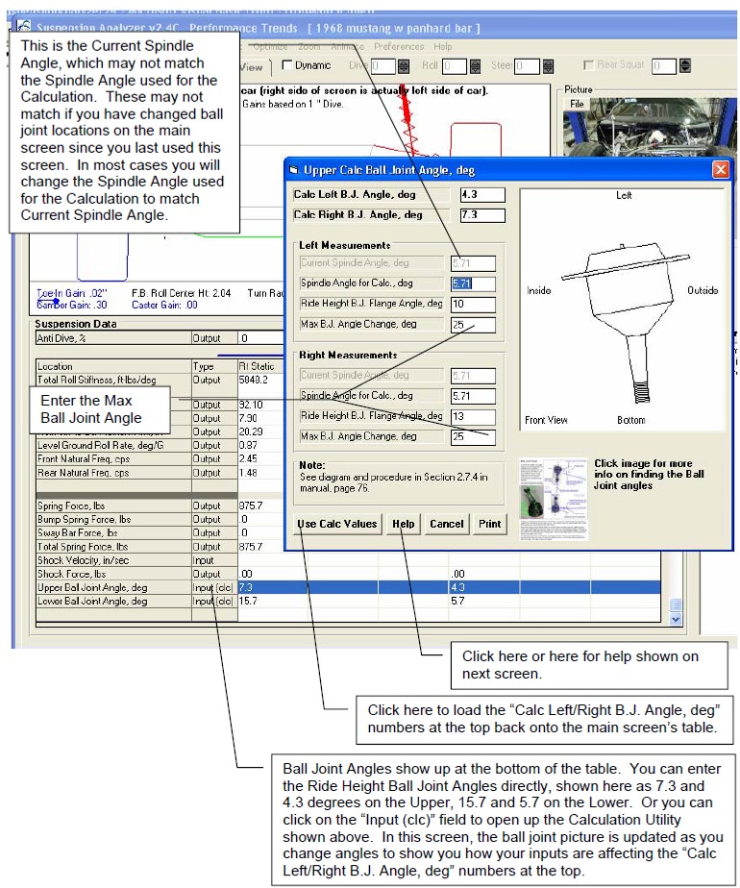740x888 pixels.
Task: Click the Dive spinner arrows
Action: pyautogui.click(x=403, y=66)
